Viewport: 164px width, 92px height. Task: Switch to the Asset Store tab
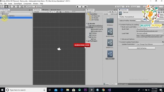tap(56, 10)
